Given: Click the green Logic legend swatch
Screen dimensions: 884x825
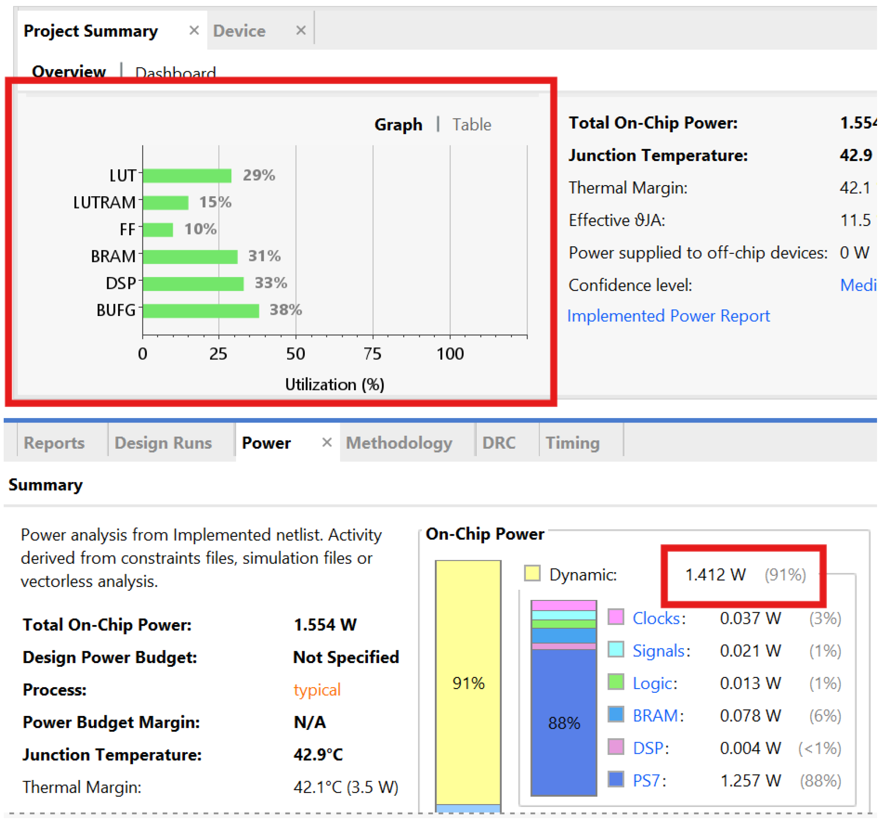Looking at the screenshot, I should [616, 682].
